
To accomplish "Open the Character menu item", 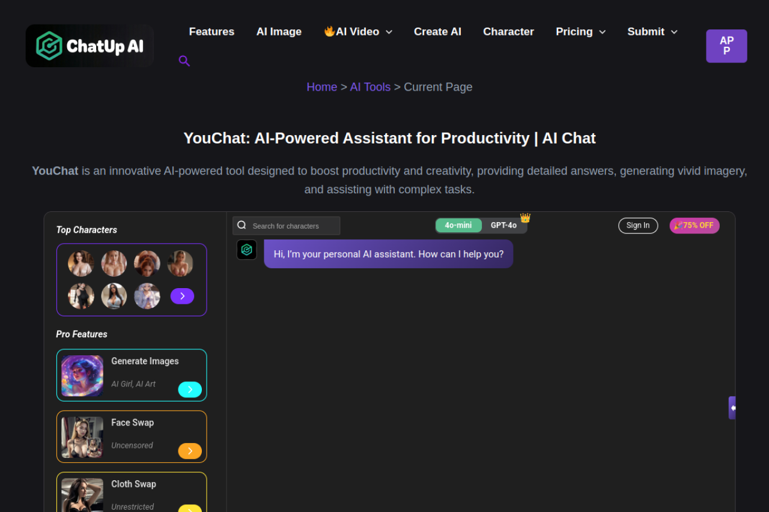I will point(508,31).
